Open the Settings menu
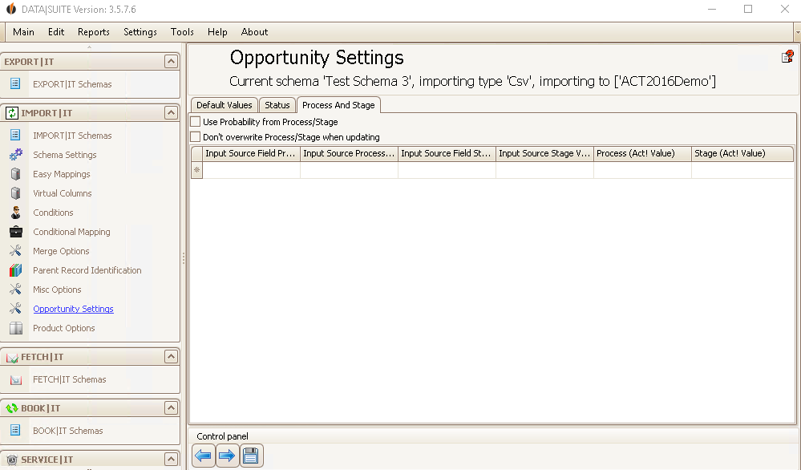Screen dimensions: 801x470 [140, 32]
